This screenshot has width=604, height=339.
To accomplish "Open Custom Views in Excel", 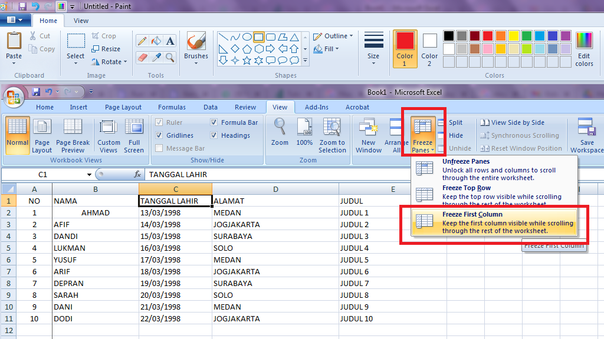I will [109, 136].
